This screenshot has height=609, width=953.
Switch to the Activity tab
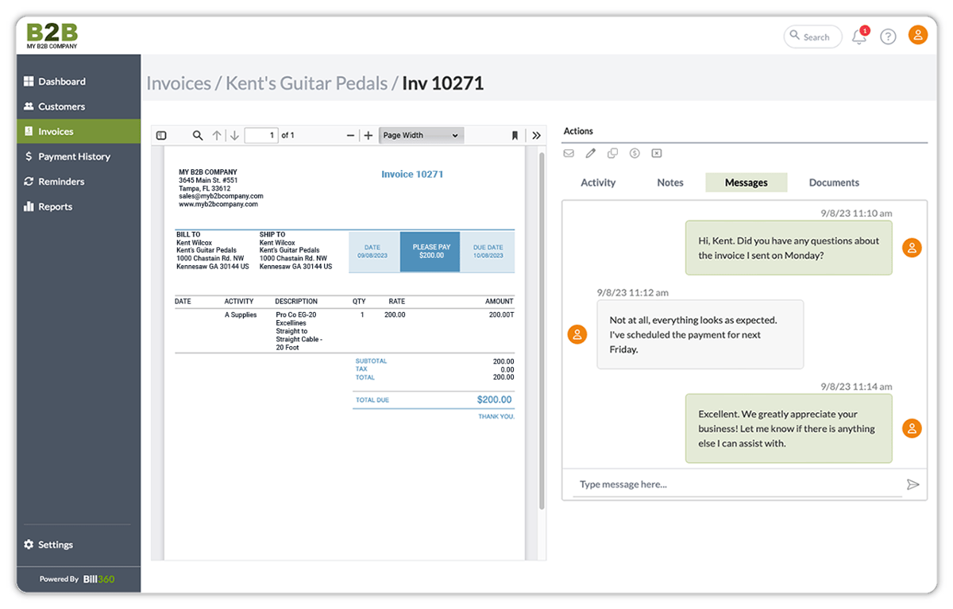pos(598,182)
